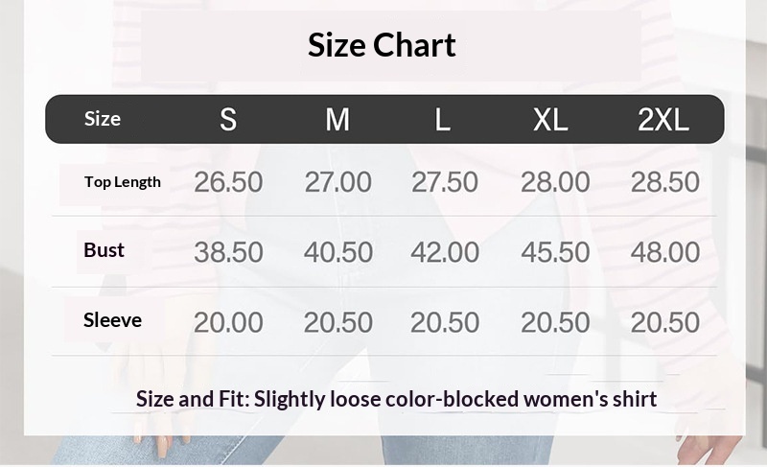Click Bust value 48.00 for size 2XL

click(665, 252)
